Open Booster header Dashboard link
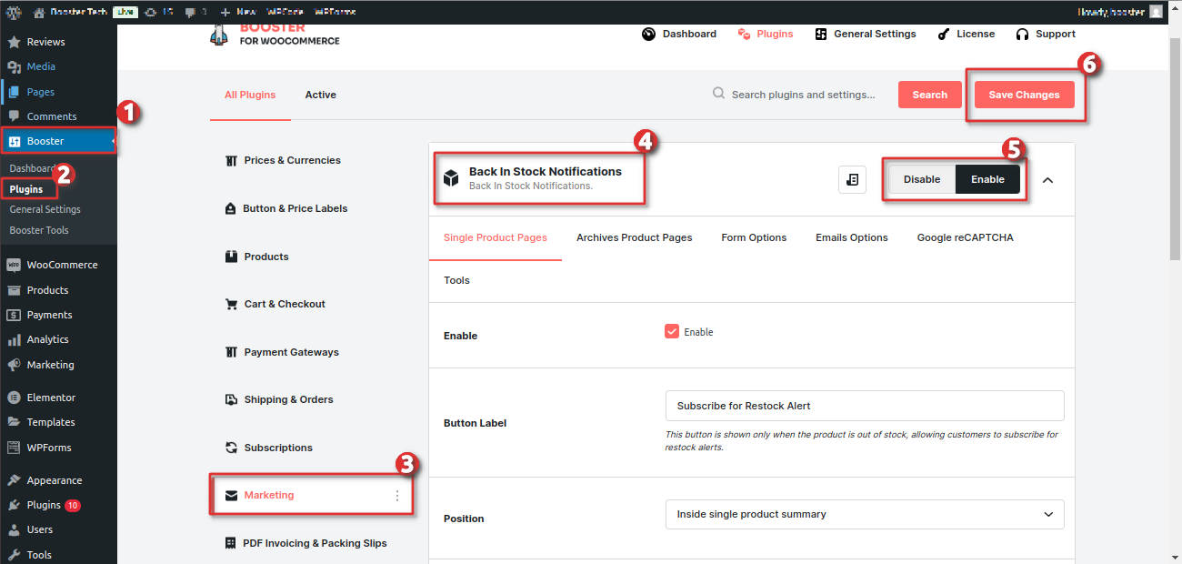1182x564 pixels. coord(679,34)
